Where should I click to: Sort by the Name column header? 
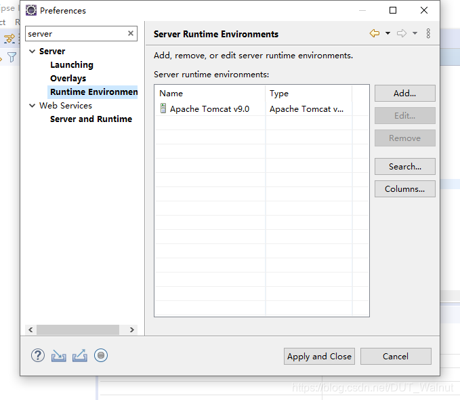click(x=210, y=94)
